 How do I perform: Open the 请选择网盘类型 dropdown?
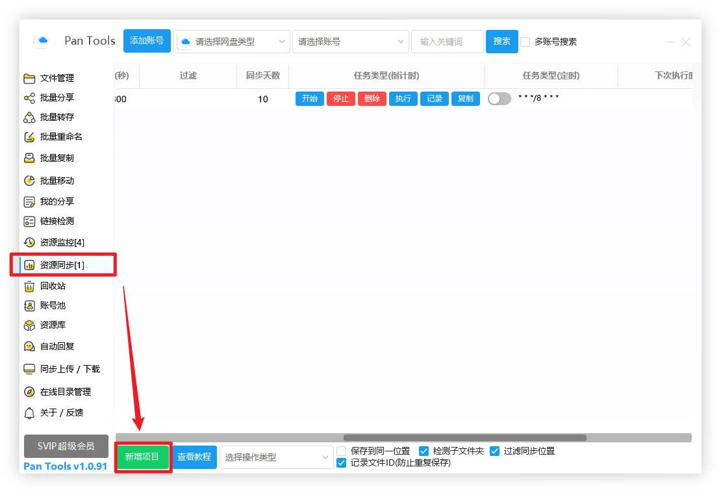[232, 42]
